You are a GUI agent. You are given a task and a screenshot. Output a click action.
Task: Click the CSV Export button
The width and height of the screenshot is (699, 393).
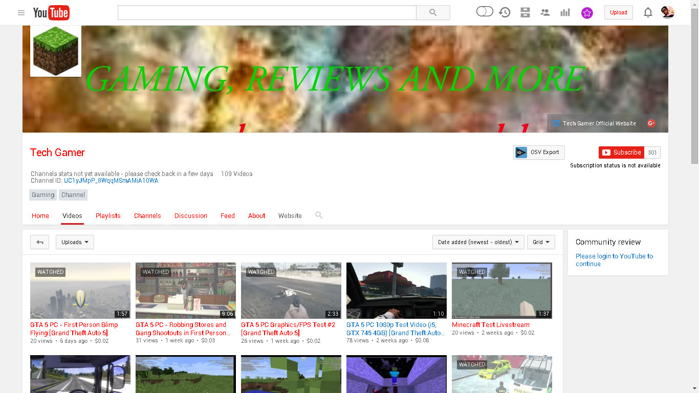(x=539, y=152)
